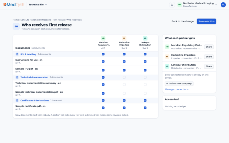The width and height of the screenshot is (229, 143).
Task: Open IFU & labelling section link
Action: pos(28,54)
